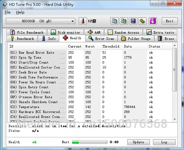This screenshot has width=184, height=150.
Task: Save results with the floppy disk icon
Action: coord(133,21)
